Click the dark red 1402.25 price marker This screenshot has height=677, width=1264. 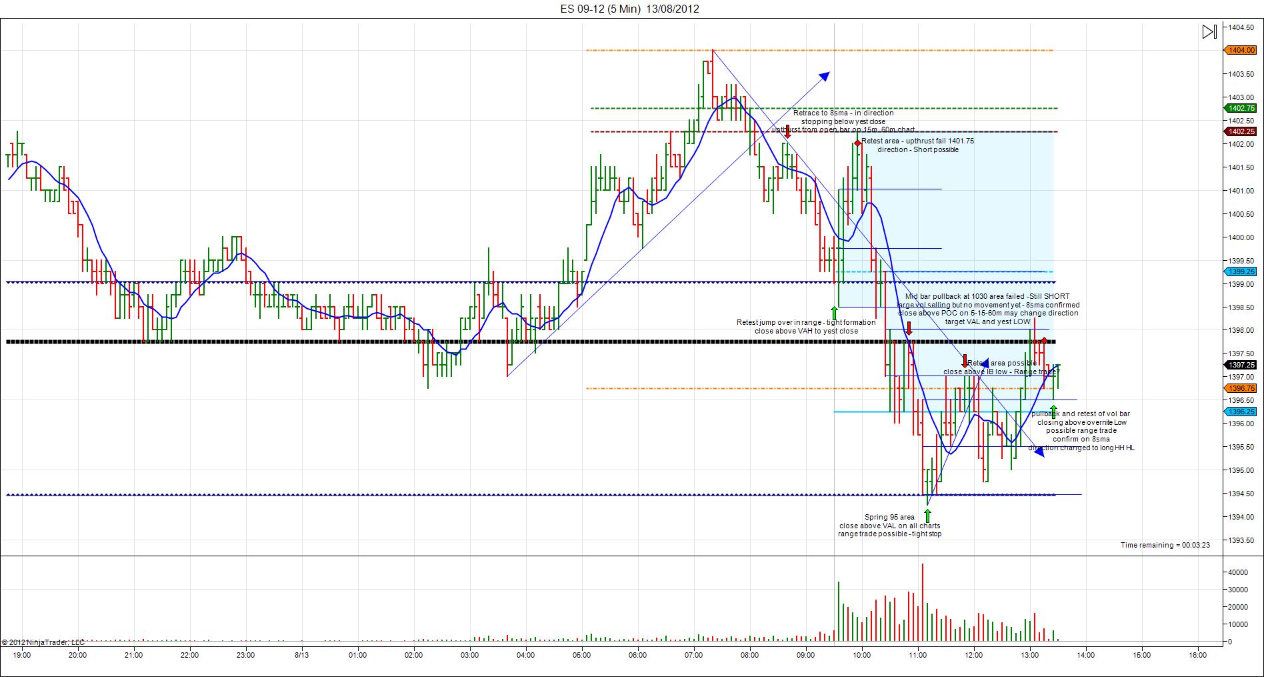(1241, 131)
